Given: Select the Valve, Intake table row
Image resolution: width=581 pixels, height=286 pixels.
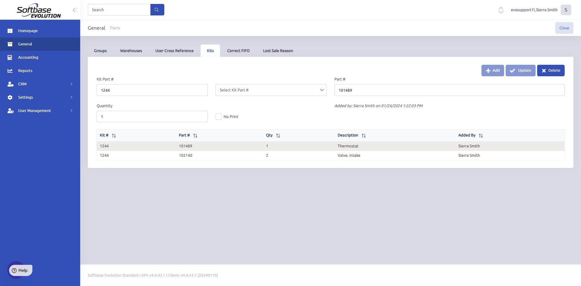Looking at the screenshot, I should 330,155.
